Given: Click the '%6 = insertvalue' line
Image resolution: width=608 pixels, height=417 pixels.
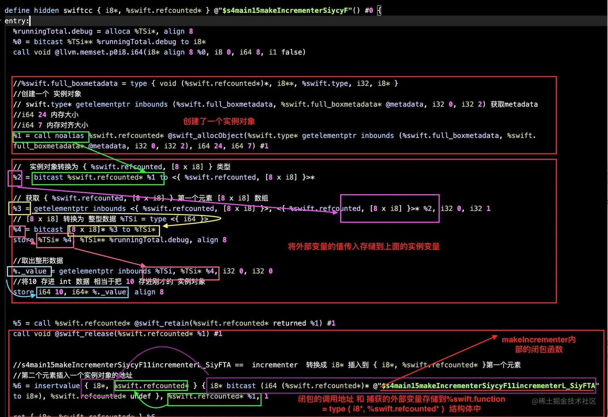Looking at the screenshot, I should point(306,386).
